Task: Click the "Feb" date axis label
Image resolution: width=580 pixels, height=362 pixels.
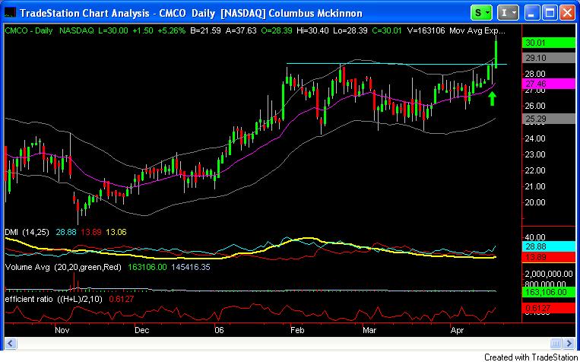Action: [297, 330]
